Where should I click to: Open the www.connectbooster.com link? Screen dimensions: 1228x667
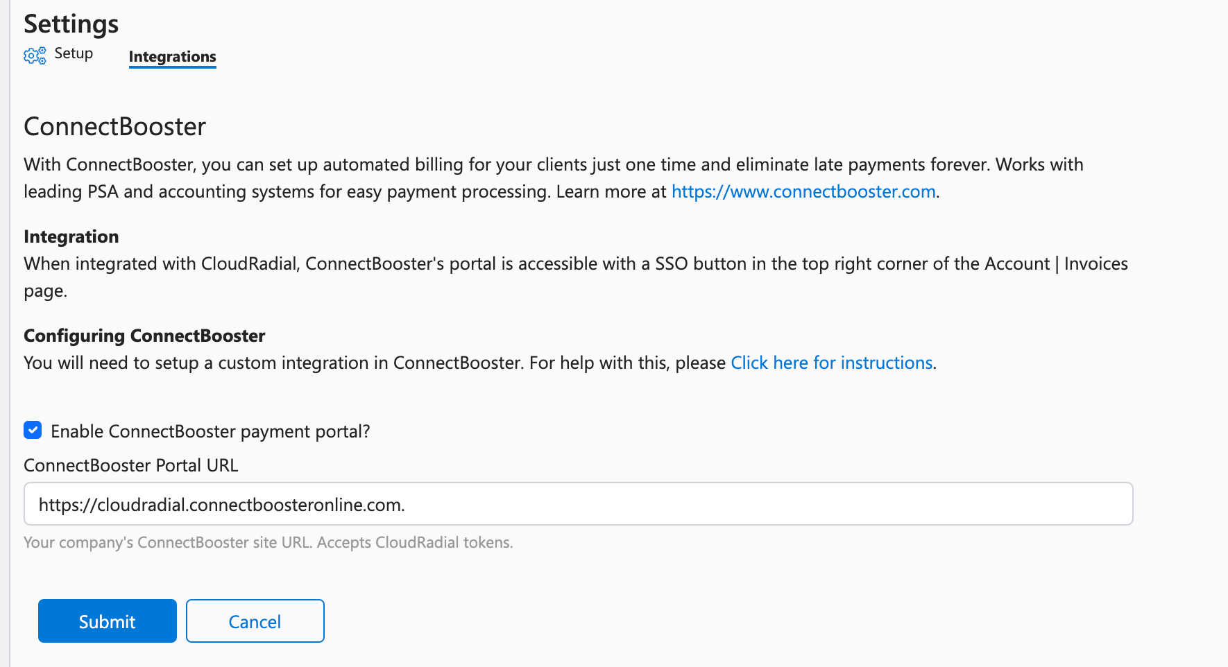803,191
